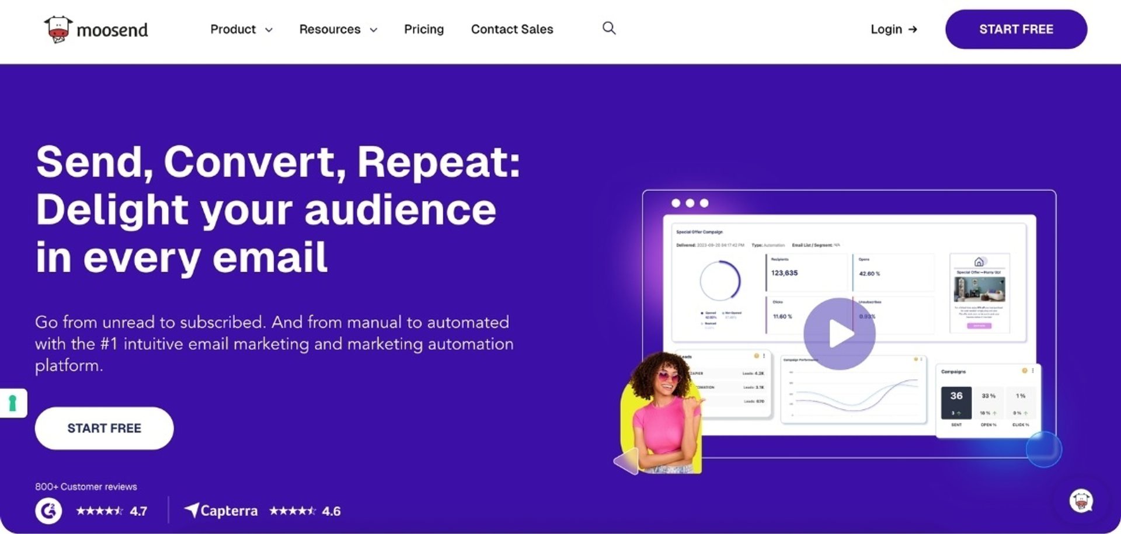Go to Contact Sales
Screen dimensions: 1121x534
[x=512, y=29]
